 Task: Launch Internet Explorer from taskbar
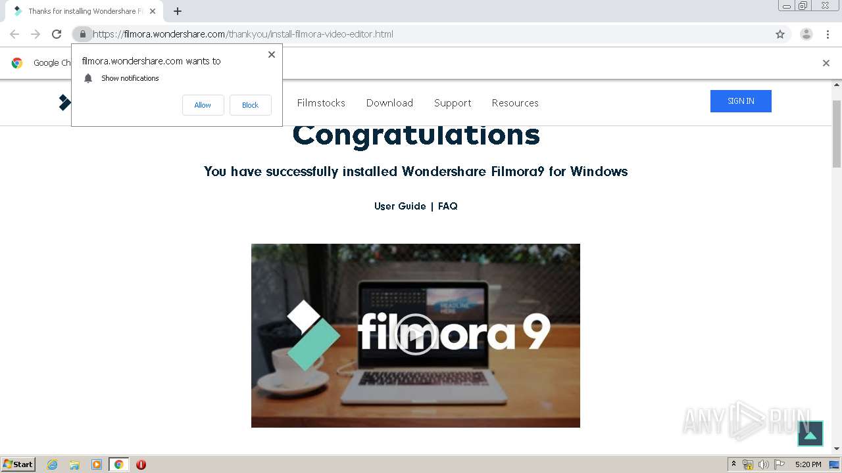tap(53, 464)
